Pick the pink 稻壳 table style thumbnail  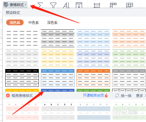click(22, 111)
